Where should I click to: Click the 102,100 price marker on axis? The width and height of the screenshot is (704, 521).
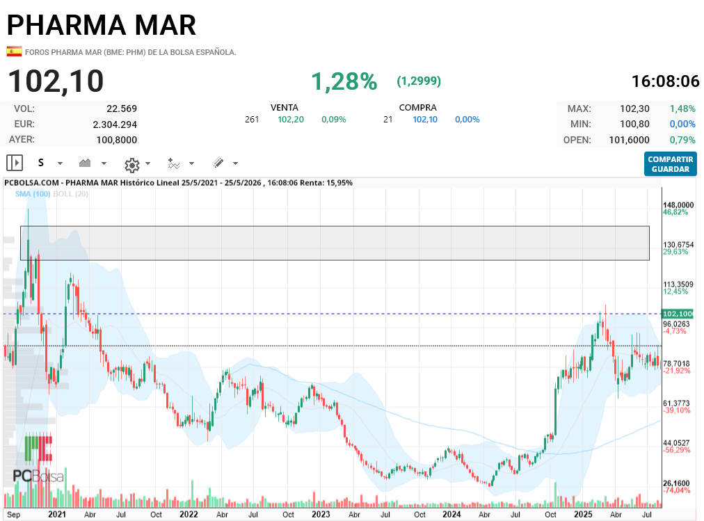678,314
